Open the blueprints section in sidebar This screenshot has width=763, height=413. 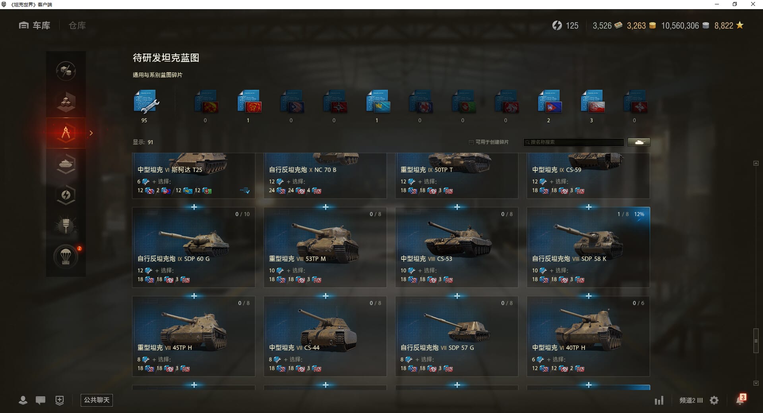(x=66, y=133)
